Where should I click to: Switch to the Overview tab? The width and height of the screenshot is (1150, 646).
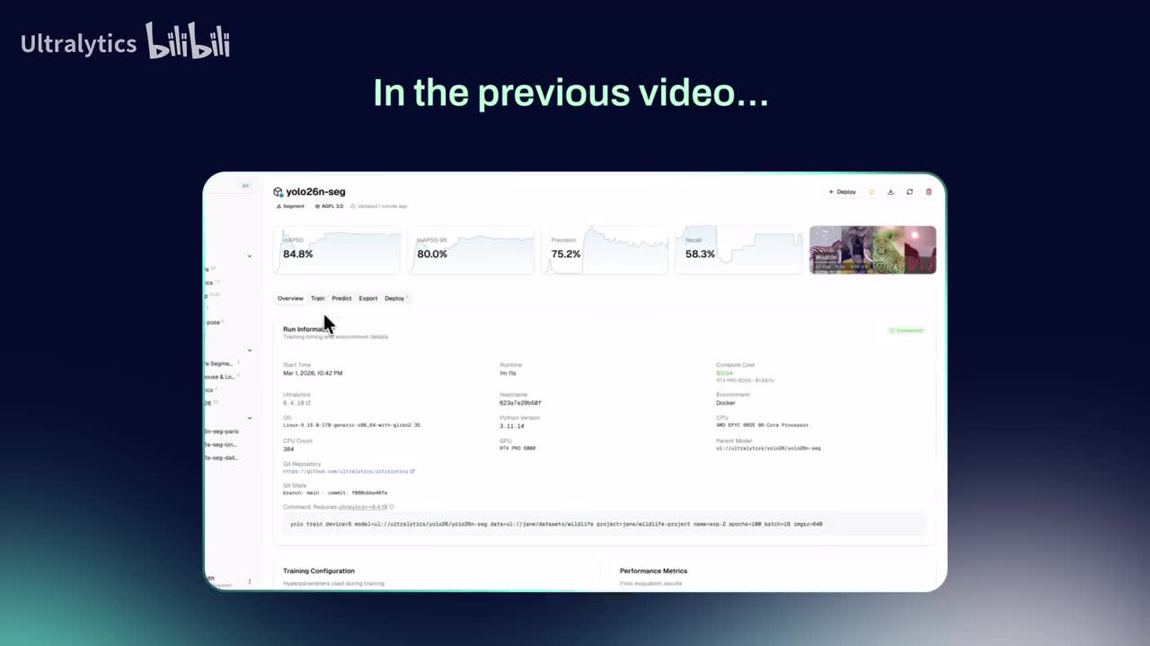(290, 298)
